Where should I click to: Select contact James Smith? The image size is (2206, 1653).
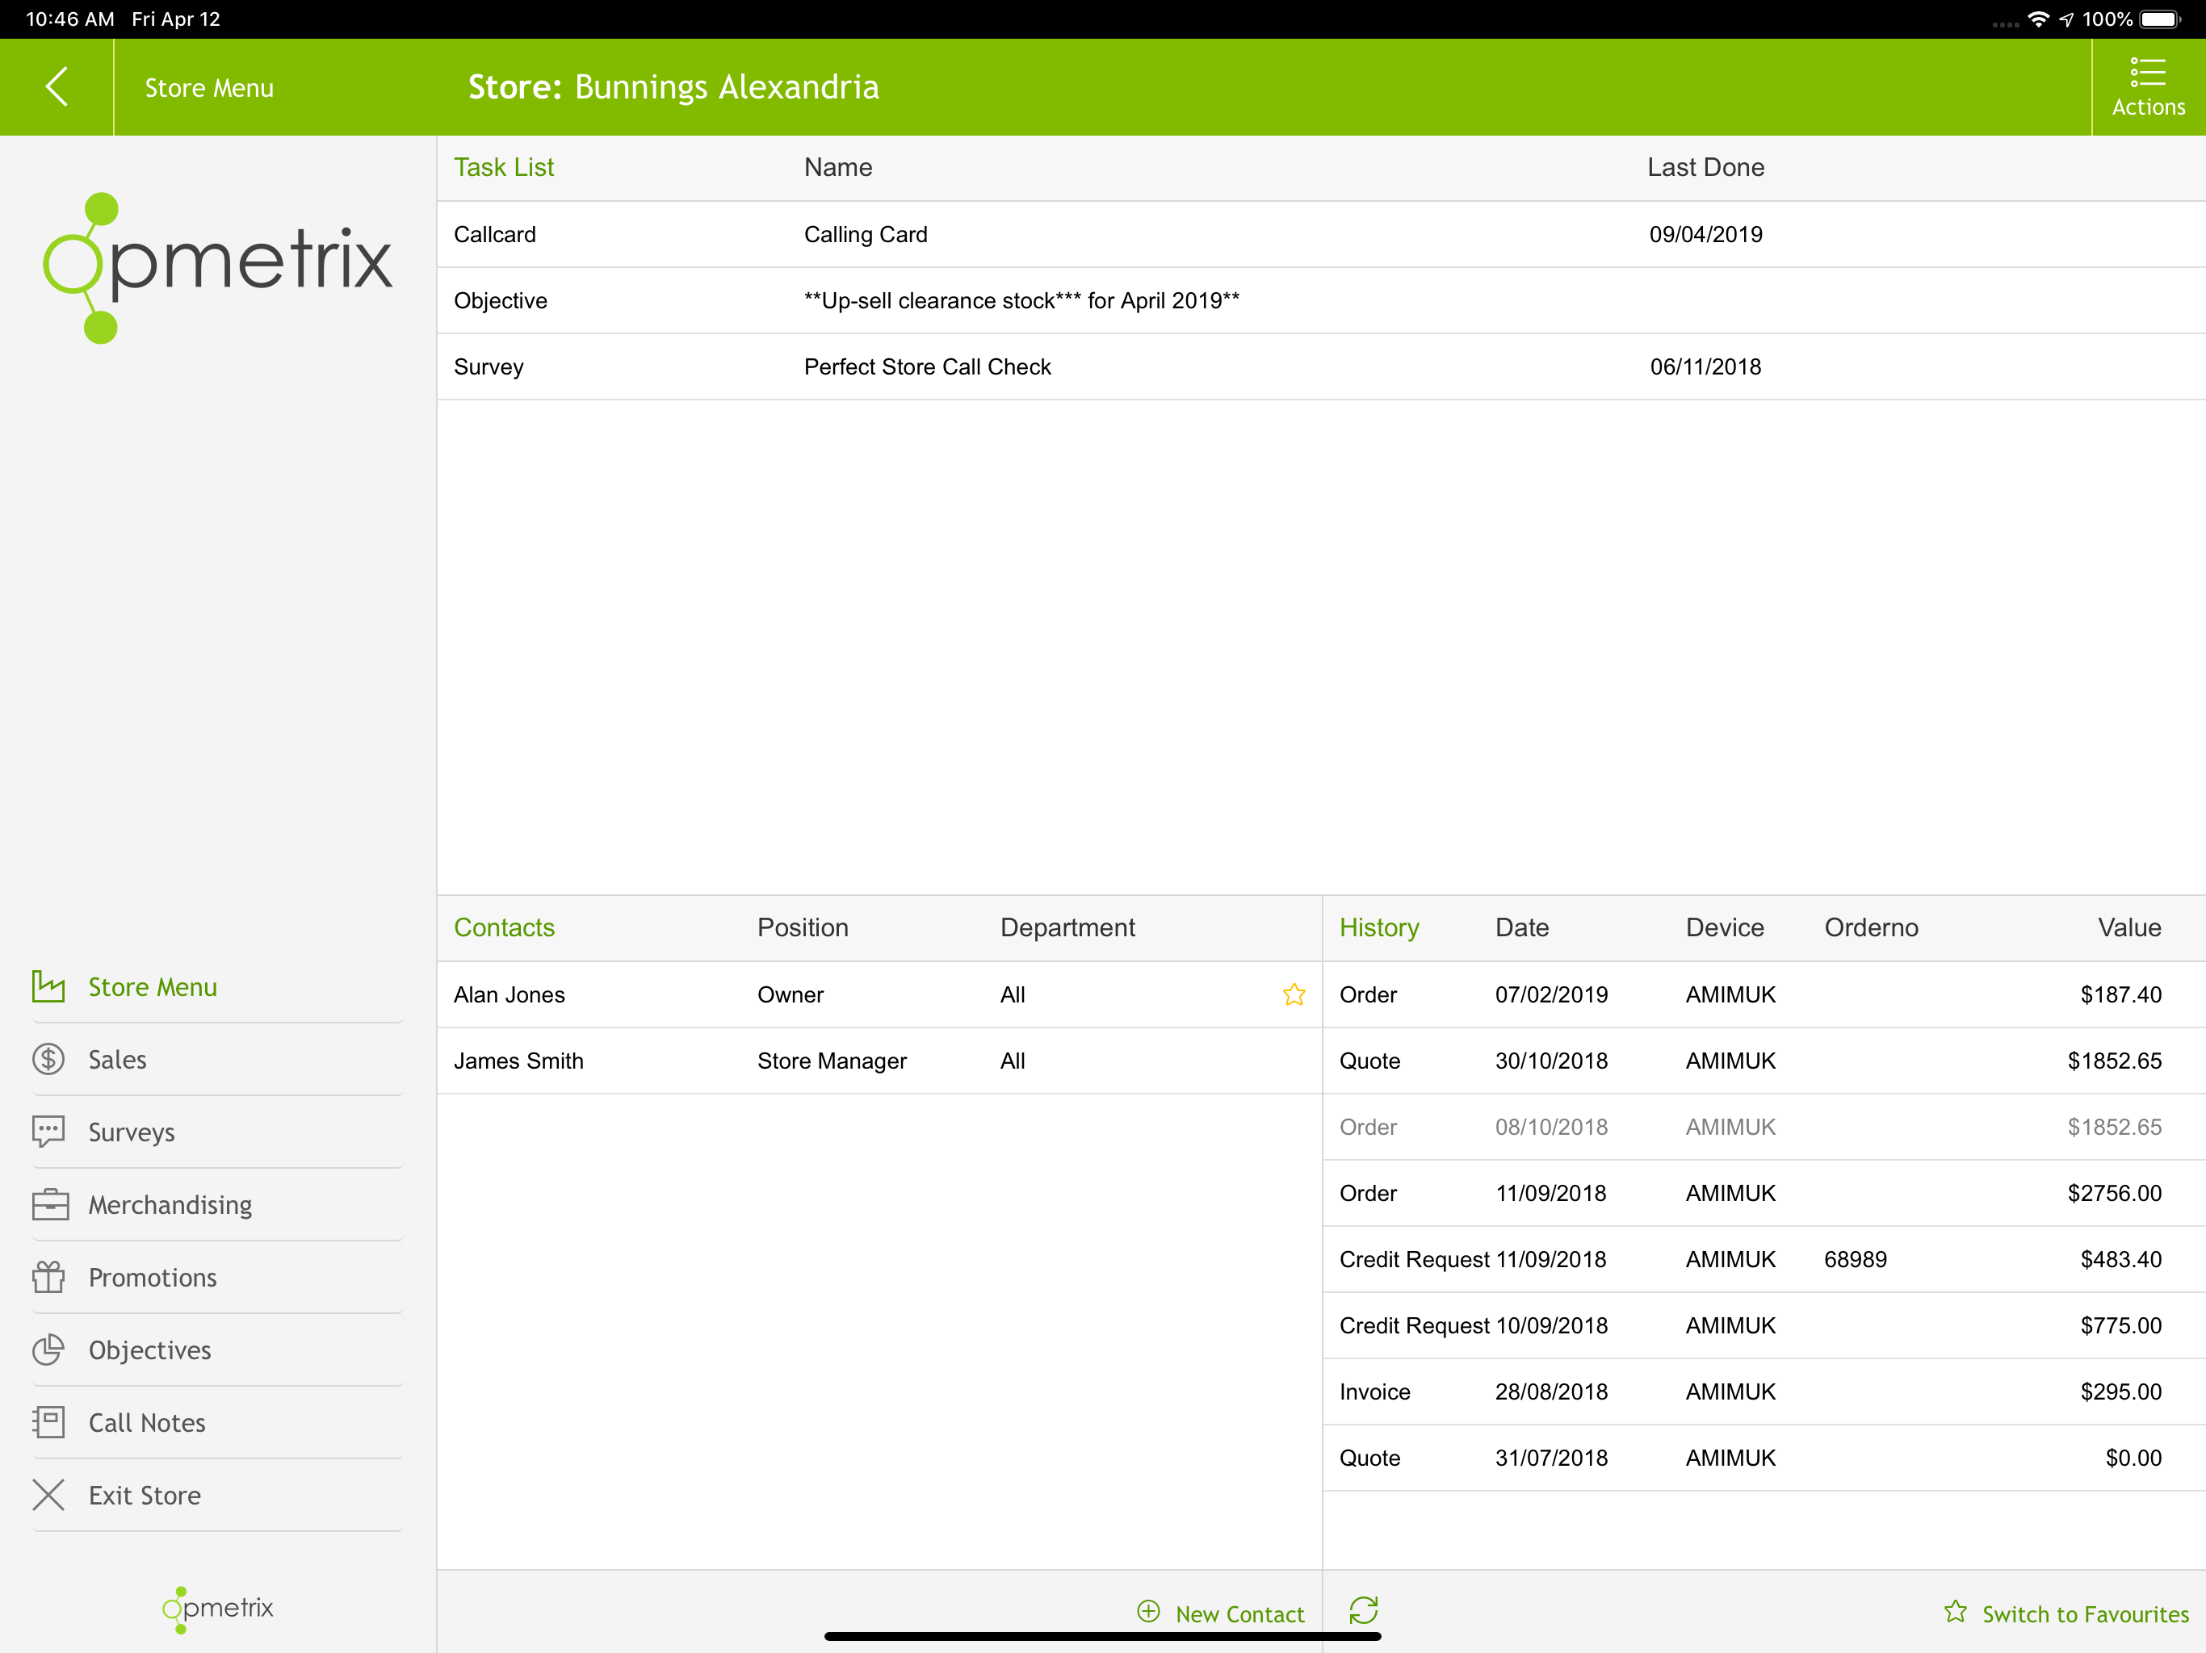[879, 1061]
